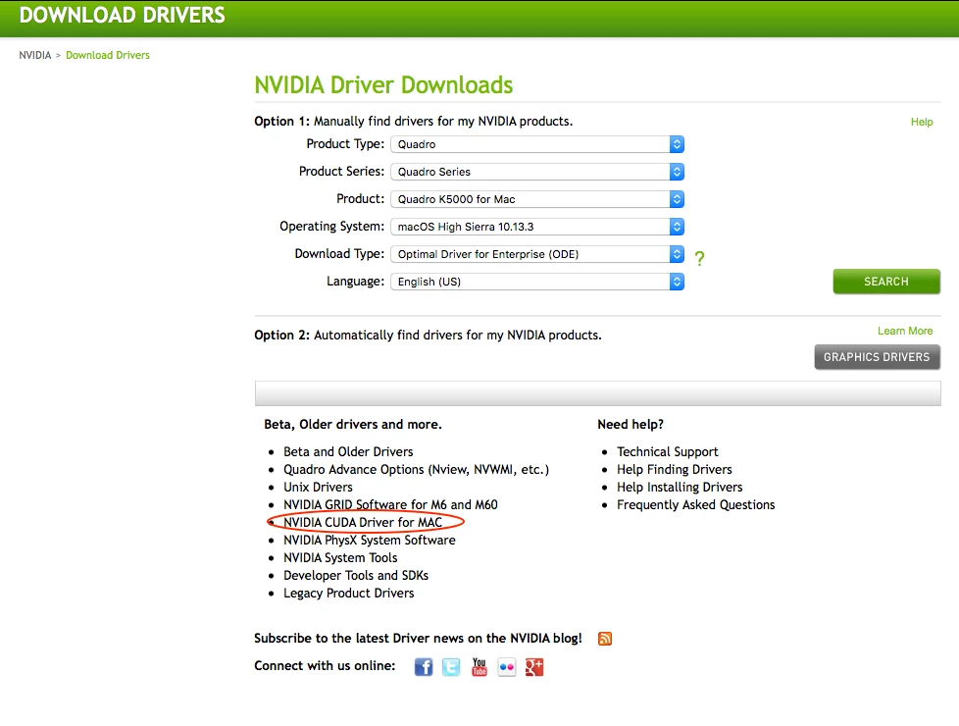The height and width of the screenshot is (726, 959).
Task: Open the Learn More link
Action: click(905, 332)
